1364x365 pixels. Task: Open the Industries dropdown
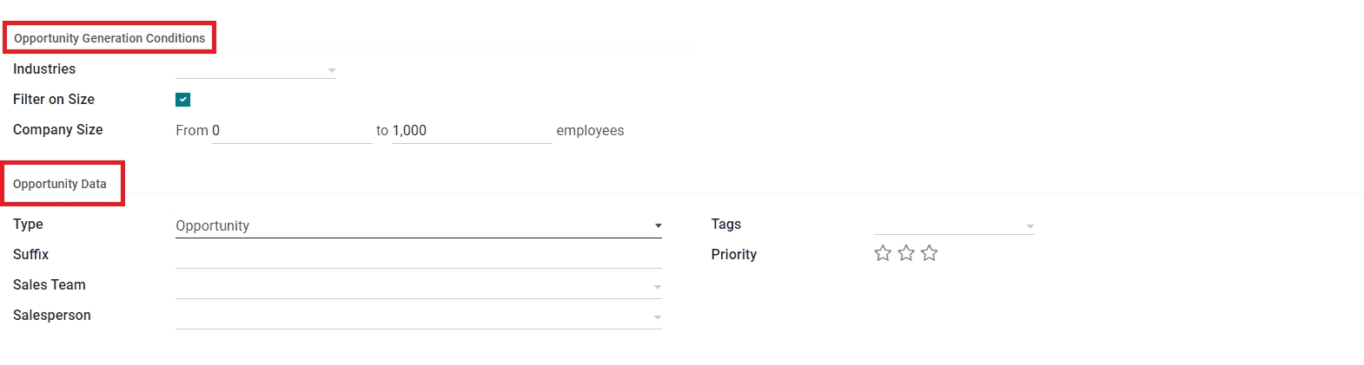coord(255,69)
